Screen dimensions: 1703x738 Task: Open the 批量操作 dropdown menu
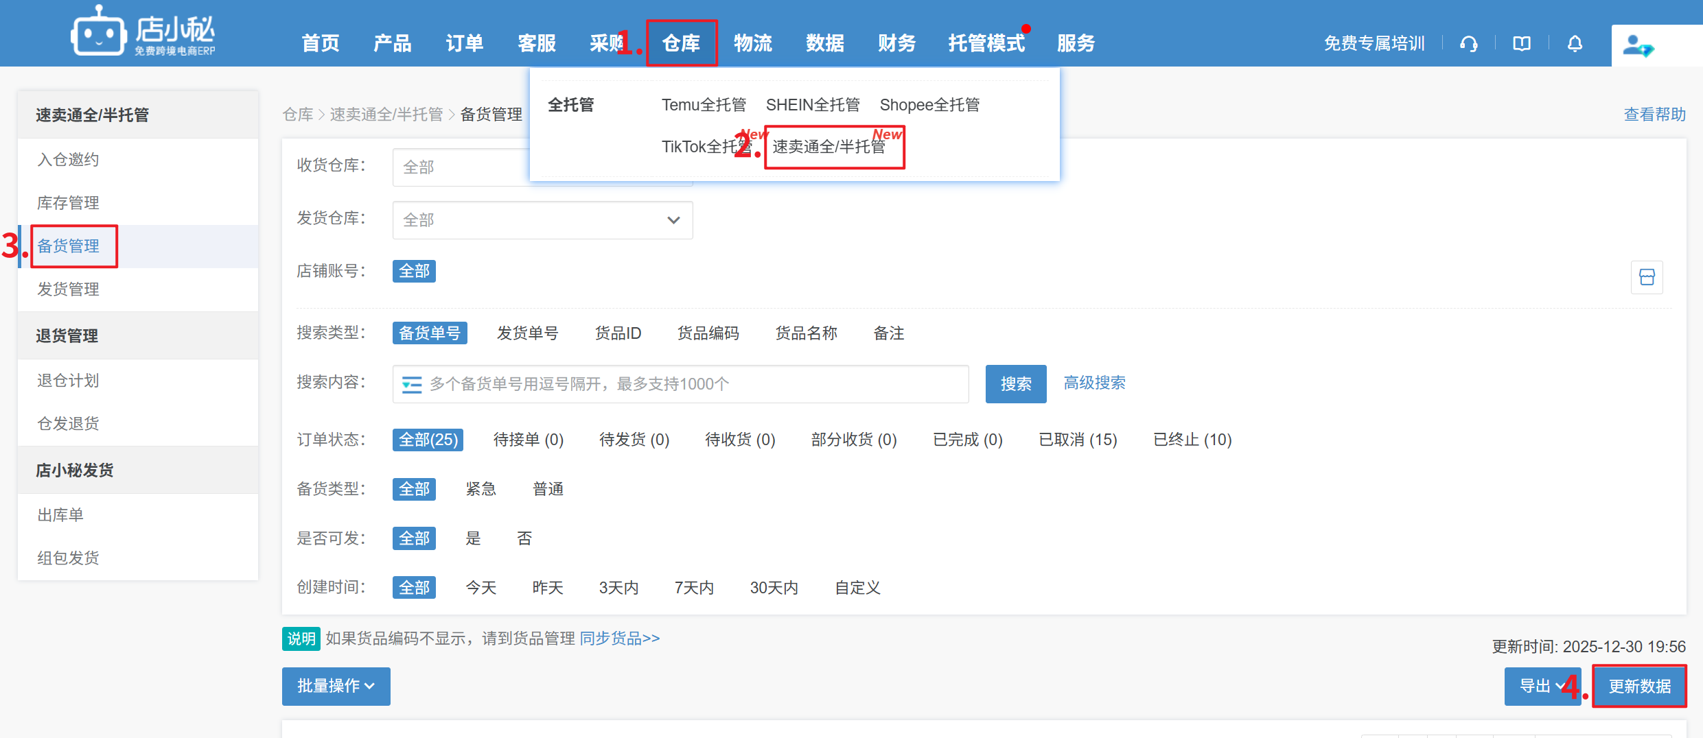tap(336, 686)
